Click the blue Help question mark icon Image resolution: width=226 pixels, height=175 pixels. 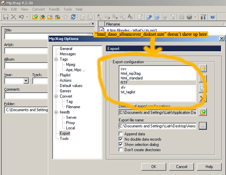pos(212,17)
